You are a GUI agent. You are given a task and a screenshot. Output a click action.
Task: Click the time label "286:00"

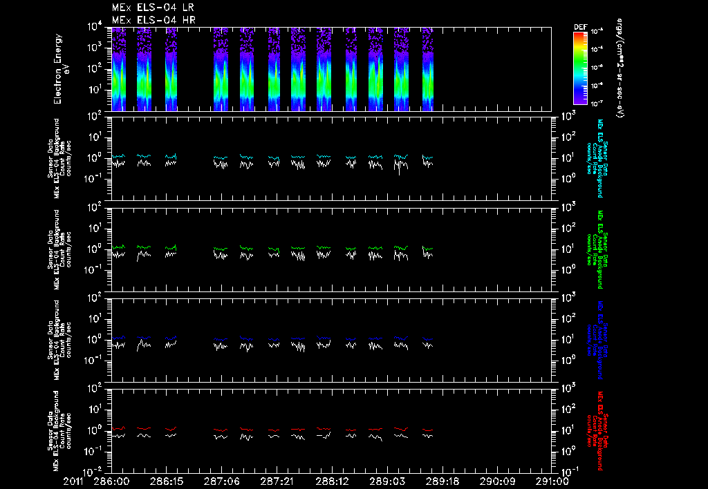(x=111, y=481)
